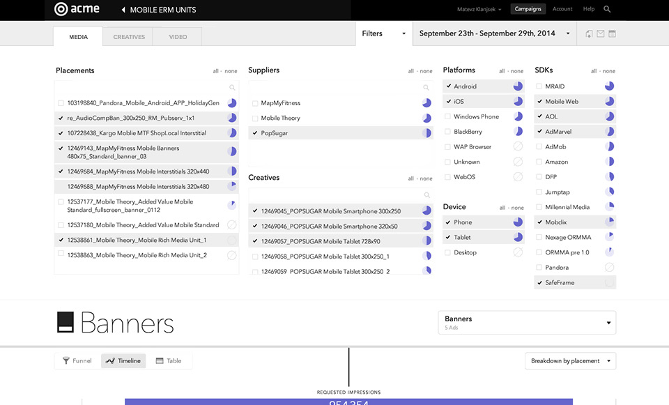Click the purple requested impressions bar
Image resolution: width=669 pixels, height=405 pixels.
[348, 402]
